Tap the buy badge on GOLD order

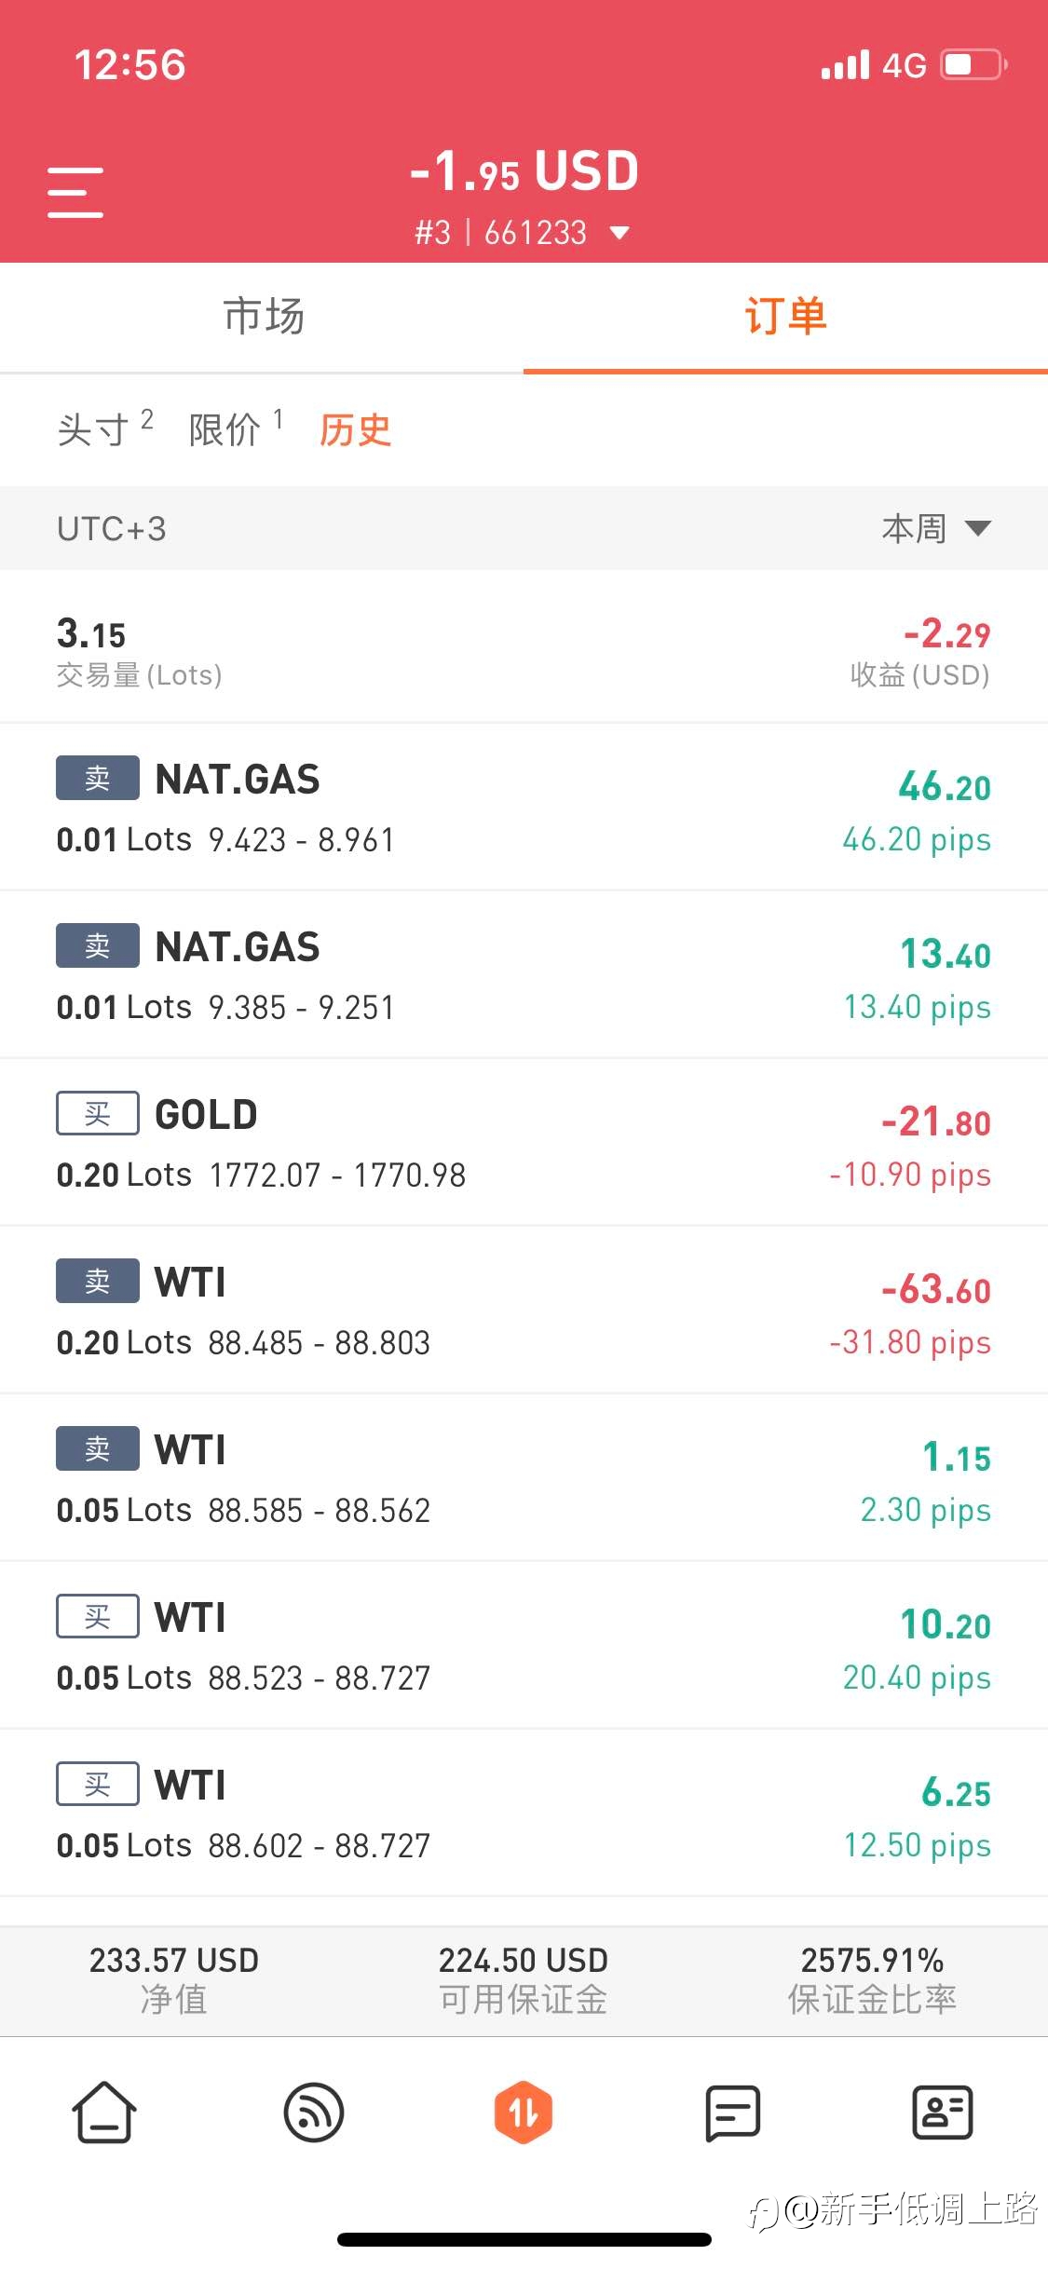coord(98,1113)
